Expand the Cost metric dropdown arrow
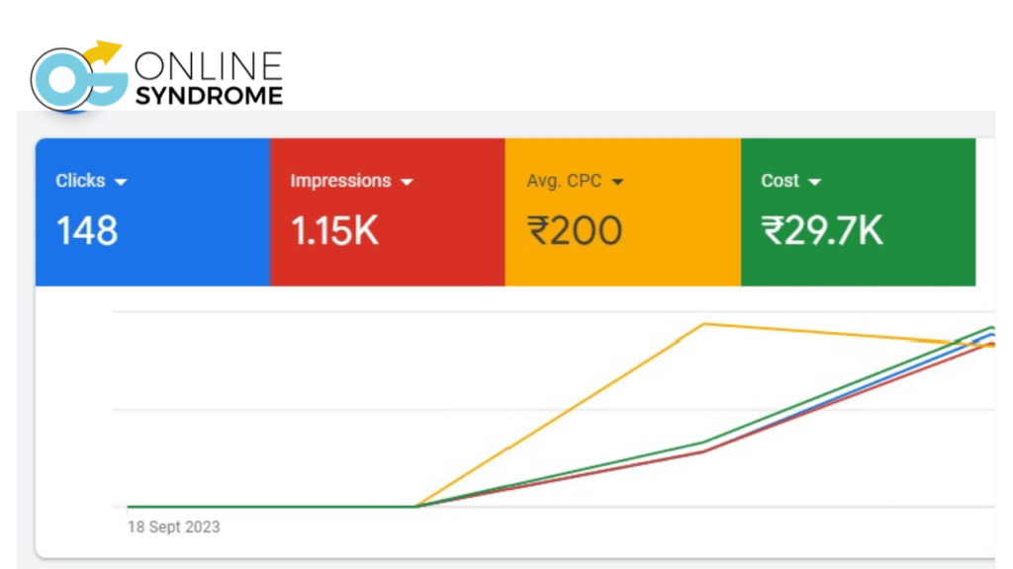 point(815,182)
